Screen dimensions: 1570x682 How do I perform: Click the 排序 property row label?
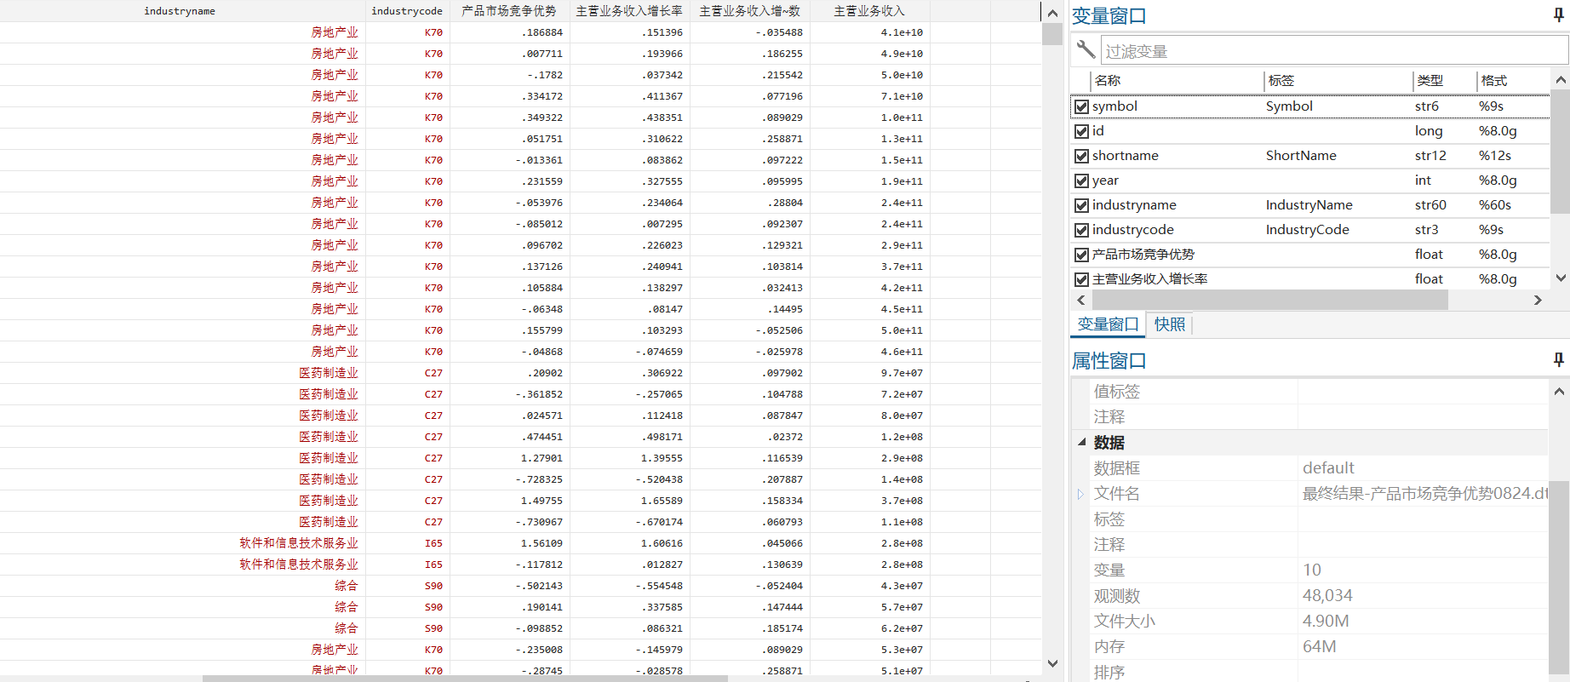[1109, 673]
